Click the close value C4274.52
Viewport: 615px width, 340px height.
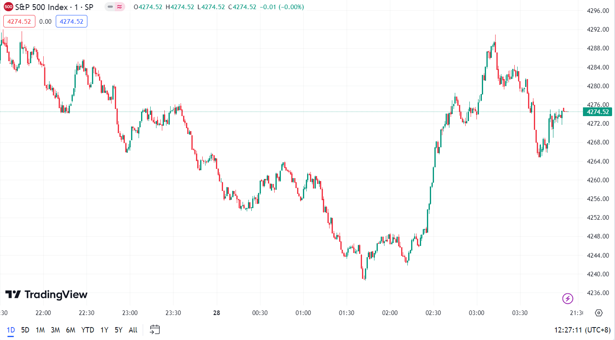click(x=242, y=7)
